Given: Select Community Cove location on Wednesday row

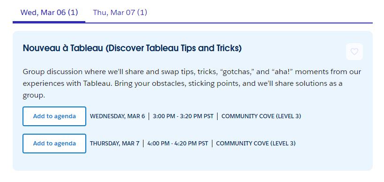Looking at the screenshot, I should tap(261, 116).
